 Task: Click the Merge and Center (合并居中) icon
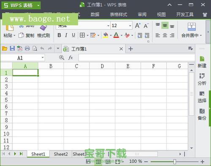point(192,27)
